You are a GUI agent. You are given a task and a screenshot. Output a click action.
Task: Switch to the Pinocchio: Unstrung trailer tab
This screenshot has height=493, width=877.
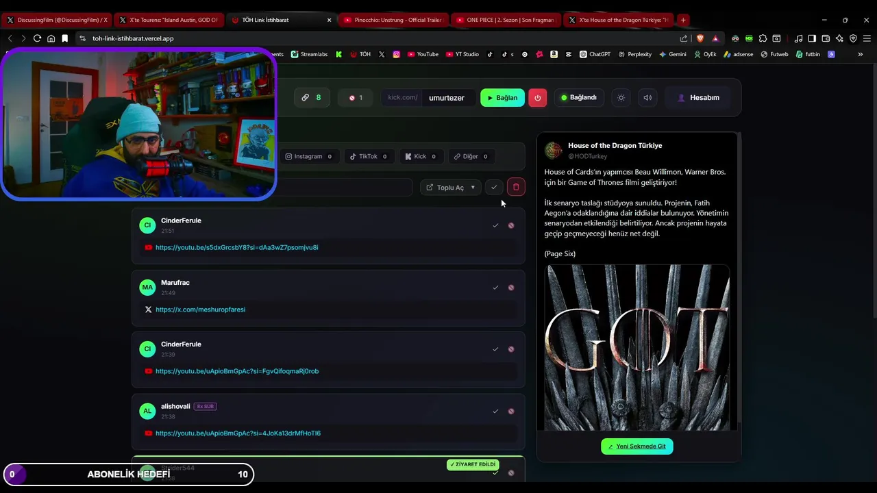(394, 20)
